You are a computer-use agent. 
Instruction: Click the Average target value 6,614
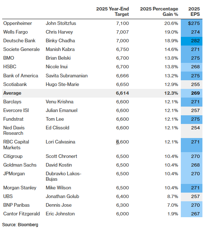point(122,93)
